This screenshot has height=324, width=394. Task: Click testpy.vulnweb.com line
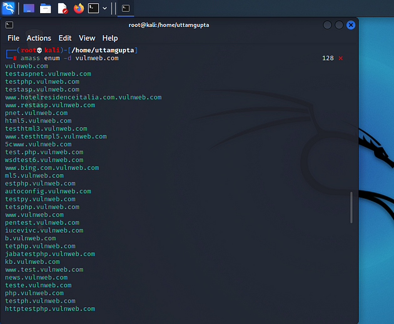(40, 199)
